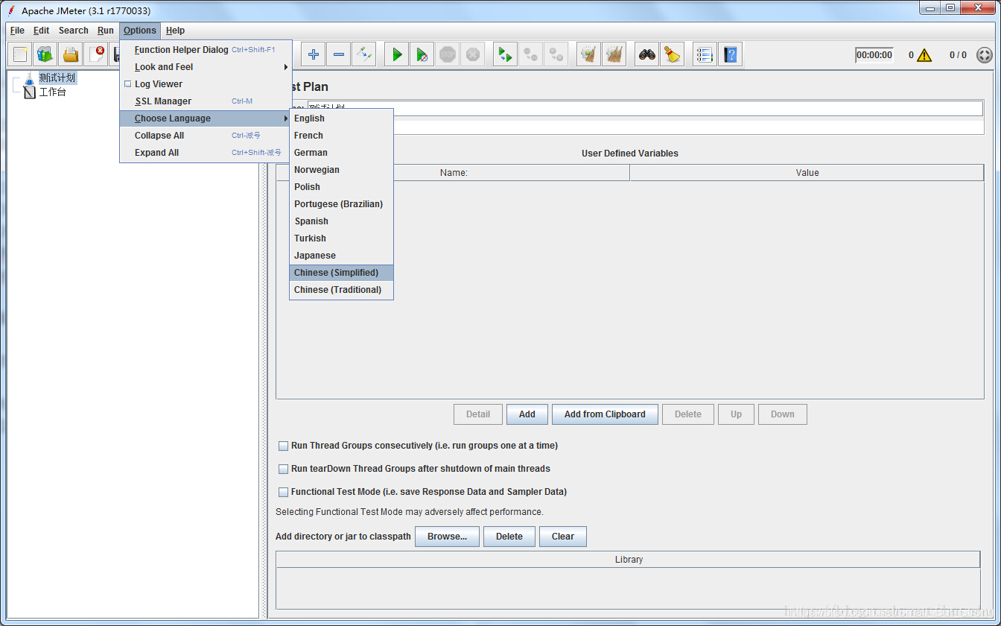Click the round thread status indicator icon
Image resolution: width=1001 pixels, height=626 pixels.
tap(984, 55)
